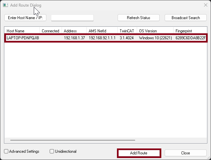Click the Add Route button
211x160 pixels.
(138, 153)
